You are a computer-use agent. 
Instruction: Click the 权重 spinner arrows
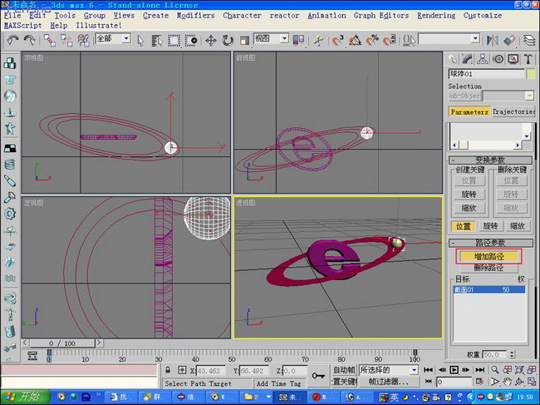pyautogui.click(x=512, y=354)
